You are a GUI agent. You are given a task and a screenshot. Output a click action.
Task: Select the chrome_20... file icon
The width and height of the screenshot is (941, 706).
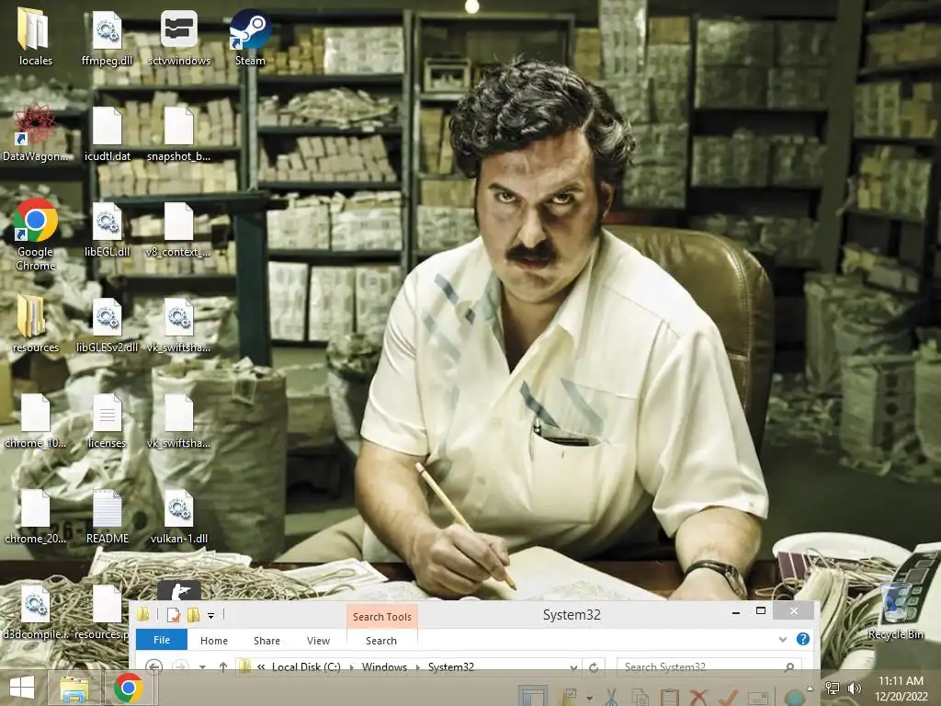pos(36,517)
